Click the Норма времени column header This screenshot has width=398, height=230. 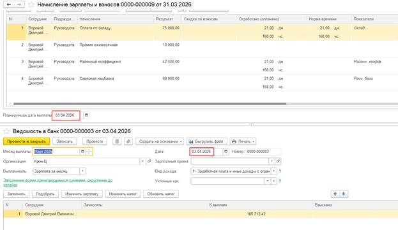point(328,19)
